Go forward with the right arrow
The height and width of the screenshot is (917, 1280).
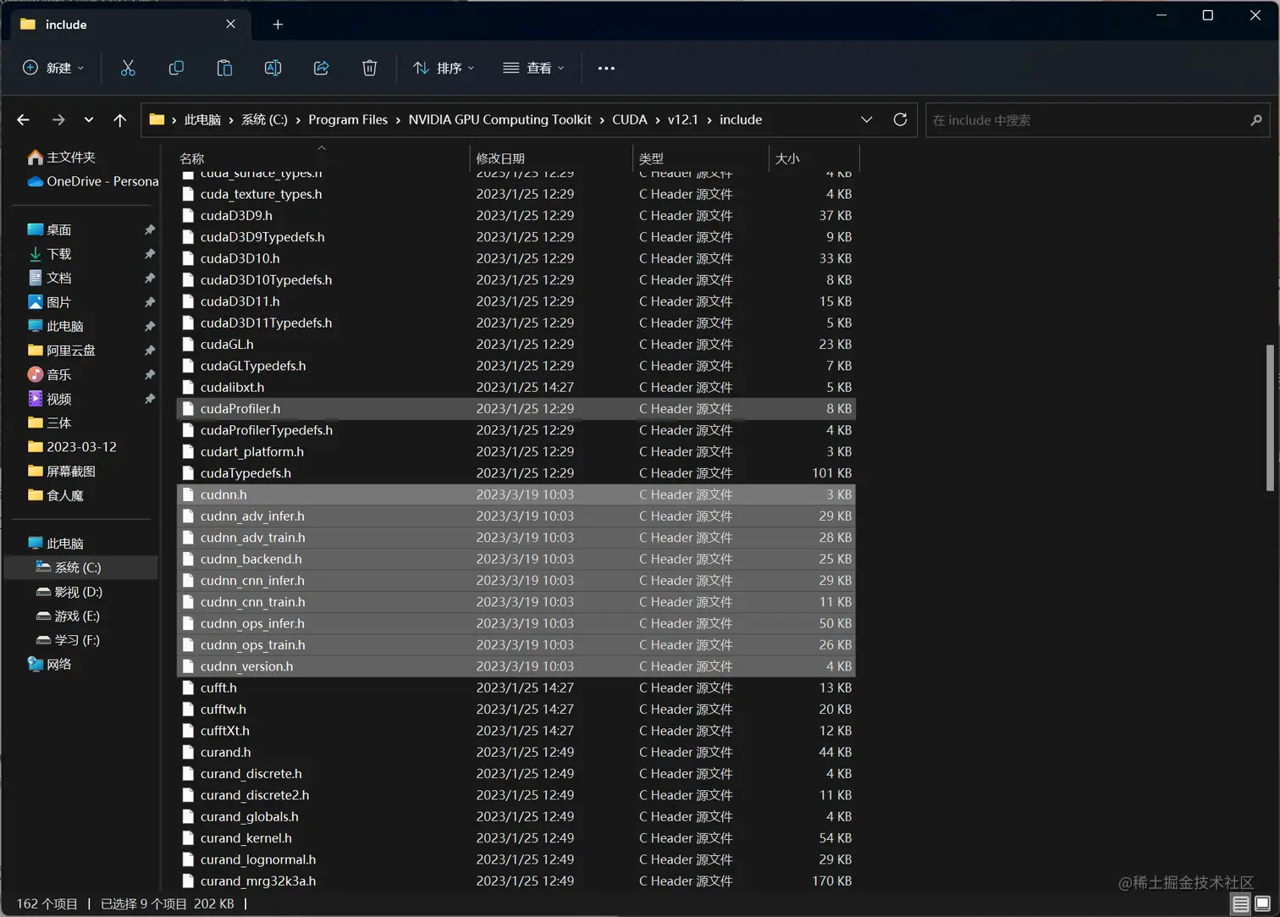click(58, 120)
